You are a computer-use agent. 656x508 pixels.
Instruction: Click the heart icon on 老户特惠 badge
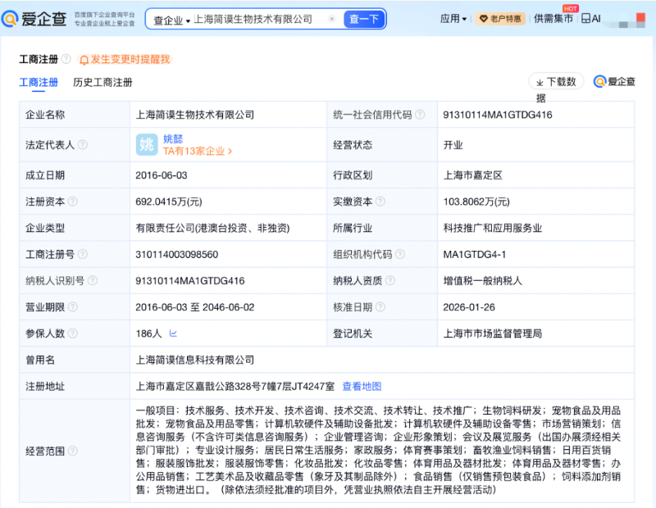pos(485,18)
